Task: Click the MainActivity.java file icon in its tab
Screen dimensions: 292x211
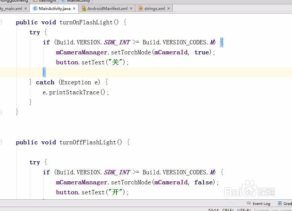Action: tap(35, 9)
